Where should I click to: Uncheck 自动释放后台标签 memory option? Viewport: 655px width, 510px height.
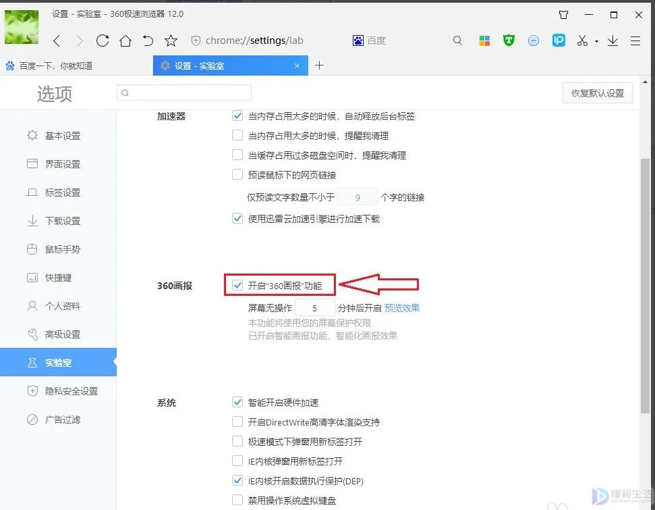(237, 116)
